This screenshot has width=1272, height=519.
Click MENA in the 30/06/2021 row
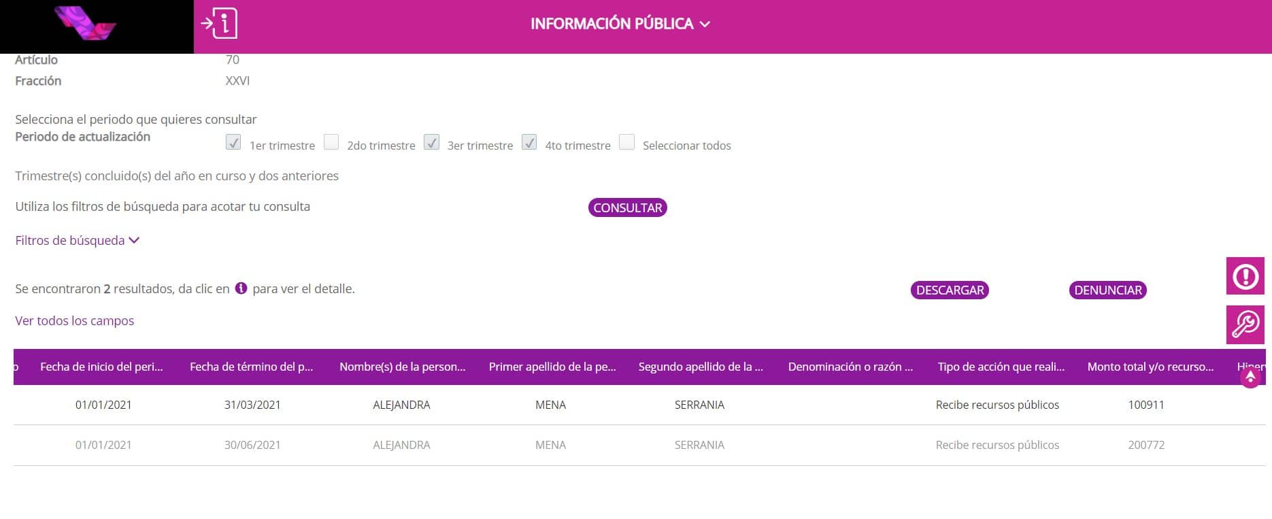click(x=550, y=445)
